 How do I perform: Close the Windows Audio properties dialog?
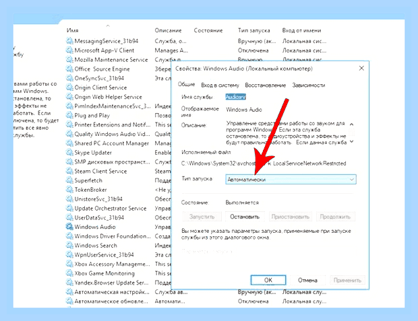361,69
